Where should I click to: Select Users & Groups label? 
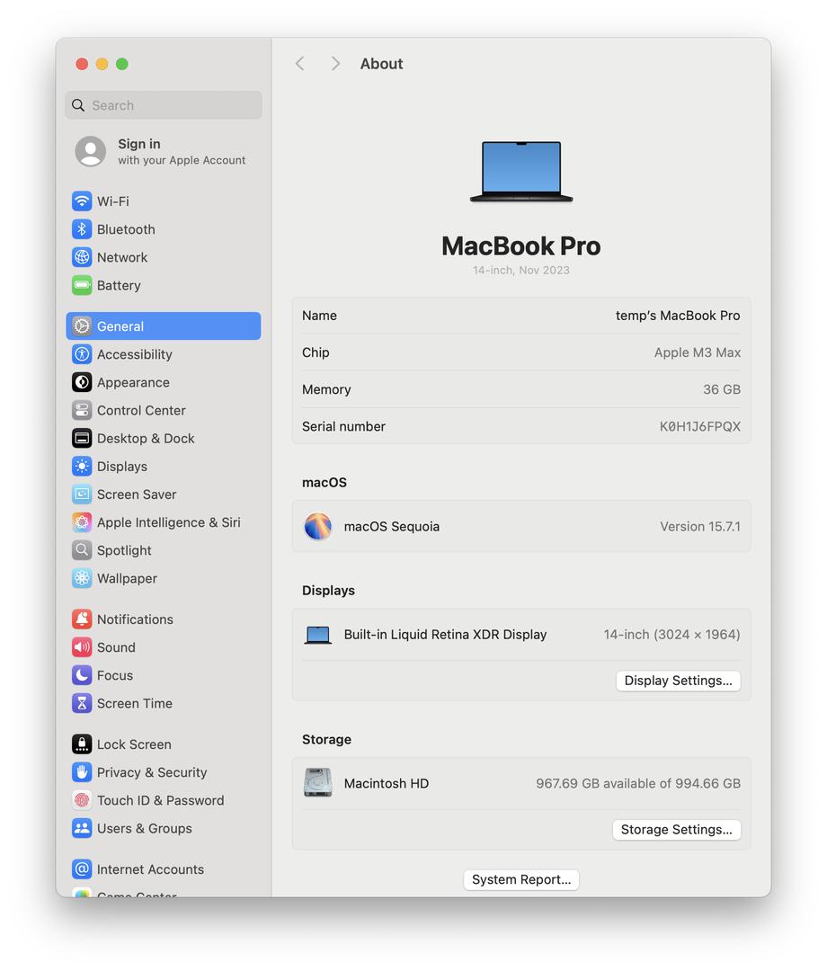coord(144,829)
